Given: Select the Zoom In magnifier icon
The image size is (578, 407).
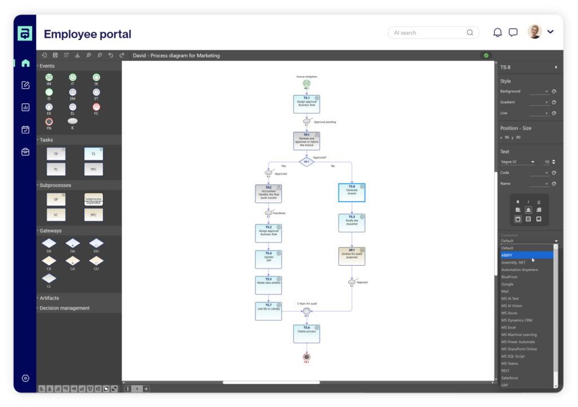Looking at the screenshot, I should click(x=89, y=55).
